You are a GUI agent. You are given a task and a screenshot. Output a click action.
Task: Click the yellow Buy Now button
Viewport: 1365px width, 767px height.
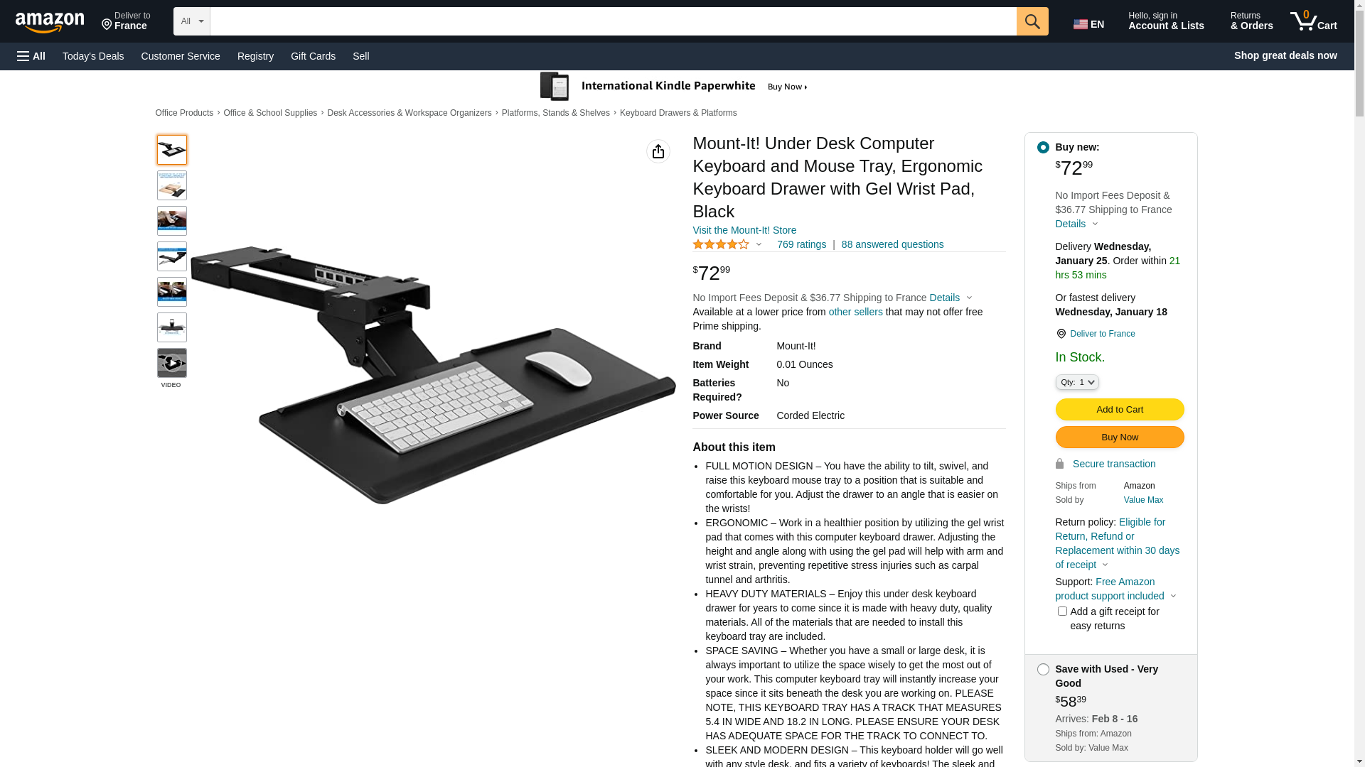point(1120,437)
